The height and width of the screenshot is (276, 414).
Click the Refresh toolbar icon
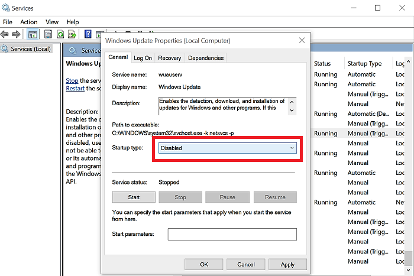pyautogui.click(x=60, y=34)
